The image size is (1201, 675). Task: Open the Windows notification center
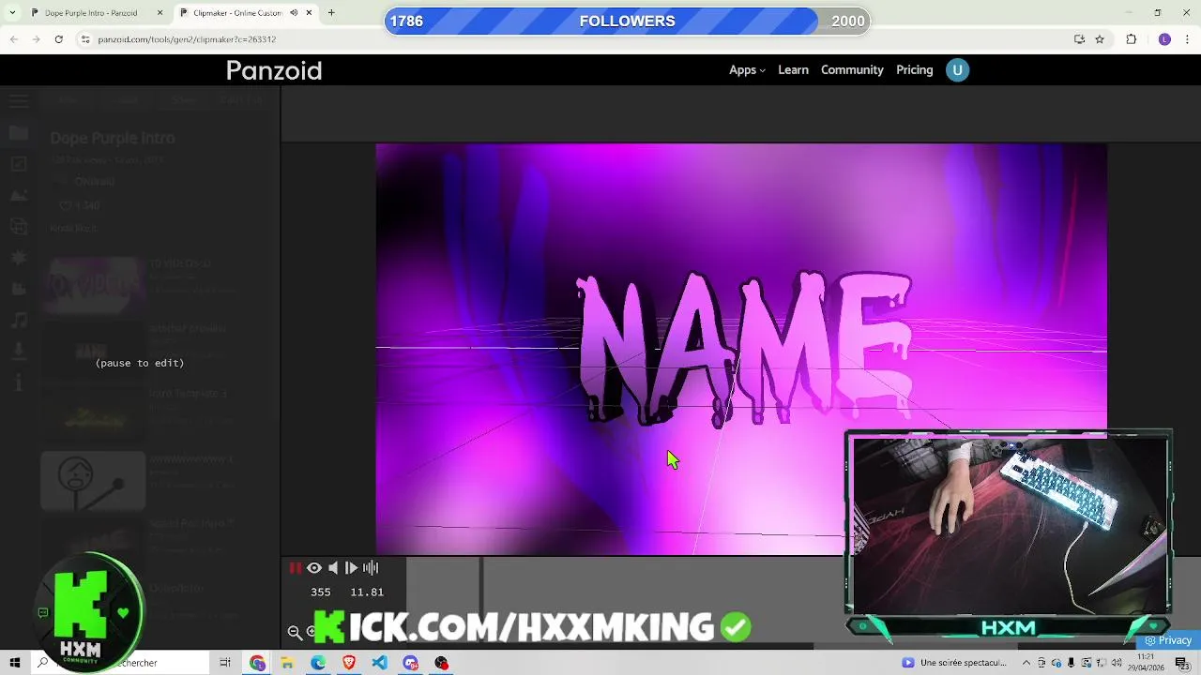(x=1182, y=663)
